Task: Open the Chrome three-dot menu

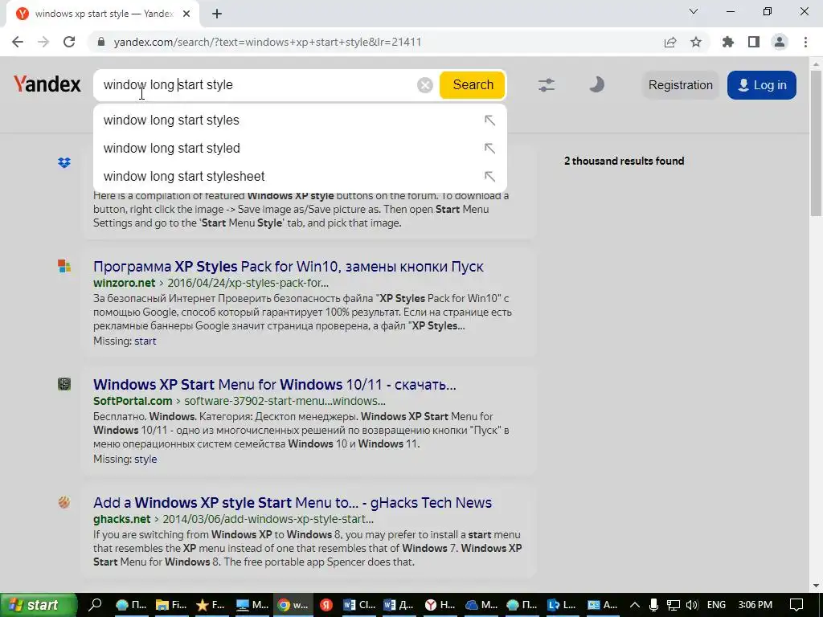Action: tap(805, 42)
